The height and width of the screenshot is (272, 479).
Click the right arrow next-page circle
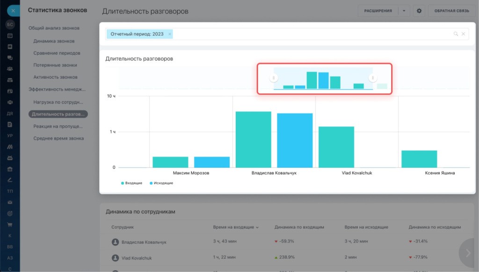[x=468, y=252]
